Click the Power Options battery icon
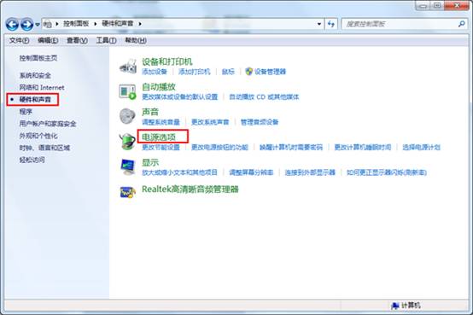 click(x=127, y=141)
